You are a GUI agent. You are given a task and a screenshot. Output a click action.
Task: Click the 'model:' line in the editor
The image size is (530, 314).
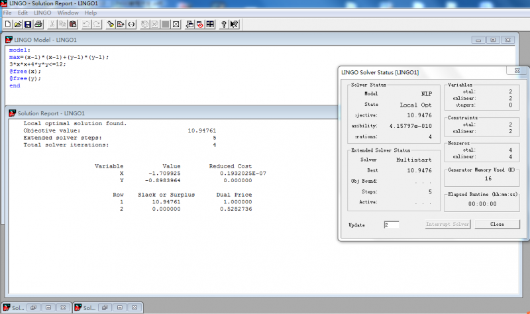click(x=20, y=50)
